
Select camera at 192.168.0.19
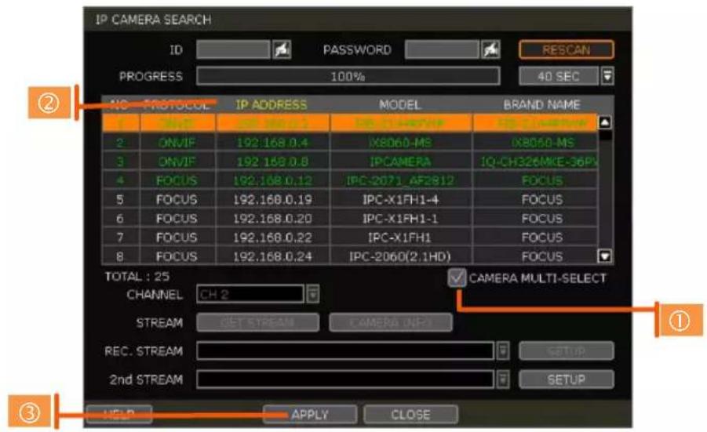[x=350, y=199]
